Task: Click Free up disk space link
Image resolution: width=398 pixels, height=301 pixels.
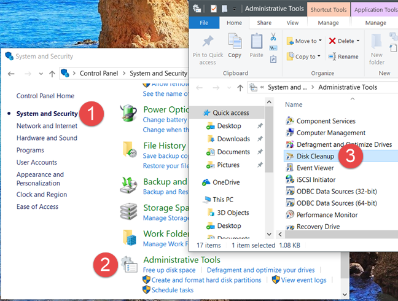Action: pos(170,270)
